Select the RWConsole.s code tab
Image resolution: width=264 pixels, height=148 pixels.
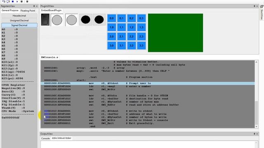pyautogui.click(x=49, y=57)
